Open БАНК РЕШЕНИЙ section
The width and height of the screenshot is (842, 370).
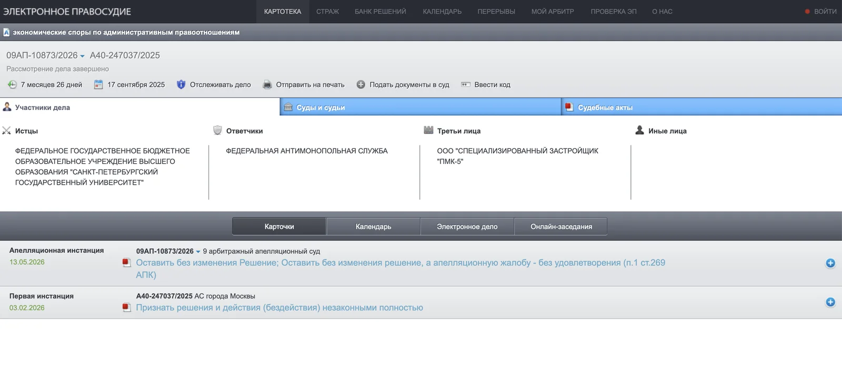[380, 12]
